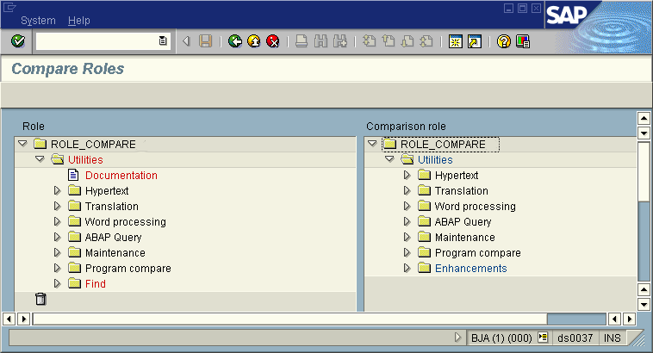Click the Create New Session icon
Image resolution: width=653 pixels, height=353 pixels.
click(x=456, y=41)
